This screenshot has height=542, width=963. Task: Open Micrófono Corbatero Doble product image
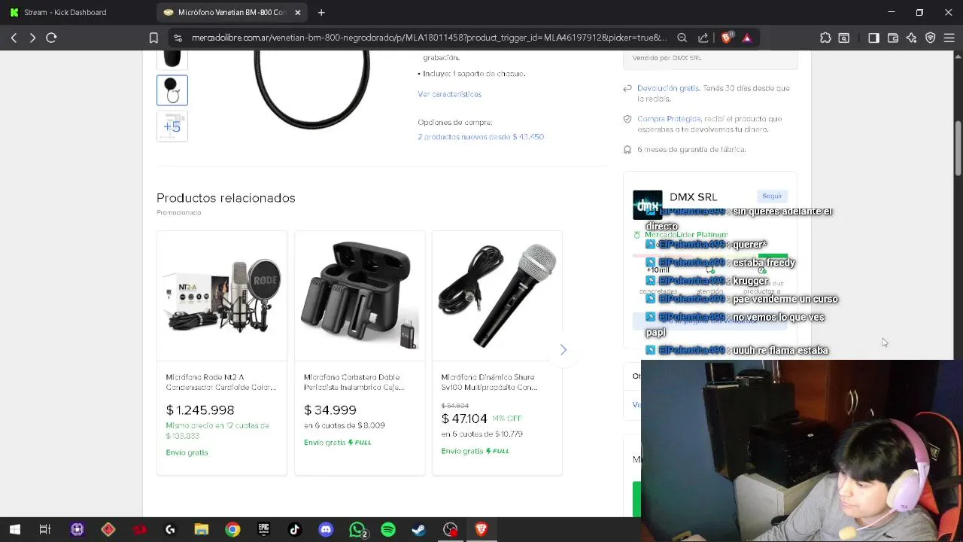click(x=360, y=296)
